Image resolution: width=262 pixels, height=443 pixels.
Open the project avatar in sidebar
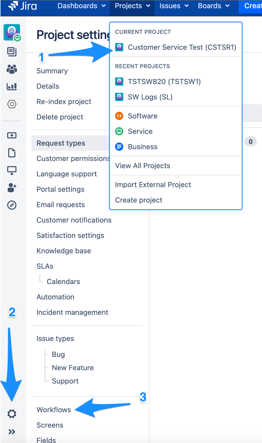pos(12,32)
